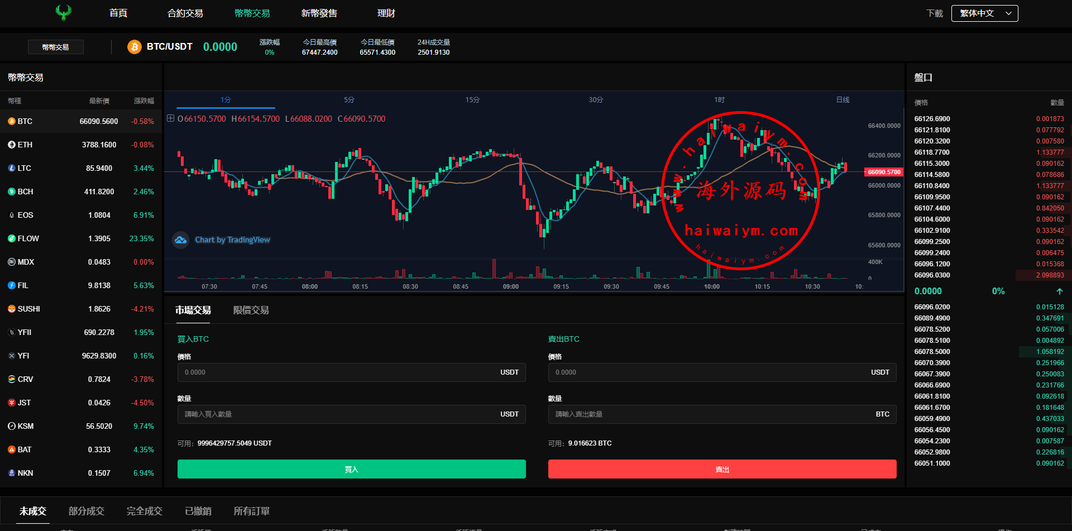Image resolution: width=1072 pixels, height=531 pixels.
Task: Click the SUSHI coin icon in list
Action: click(x=11, y=309)
